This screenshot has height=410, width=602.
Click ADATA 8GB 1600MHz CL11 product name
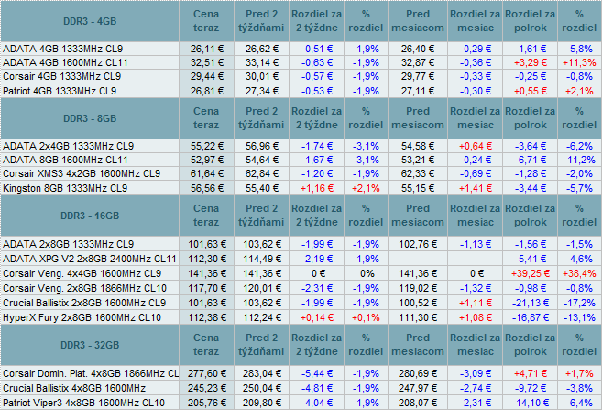tap(65, 160)
